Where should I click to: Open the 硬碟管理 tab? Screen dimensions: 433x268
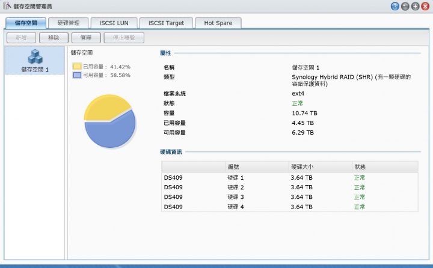point(69,23)
